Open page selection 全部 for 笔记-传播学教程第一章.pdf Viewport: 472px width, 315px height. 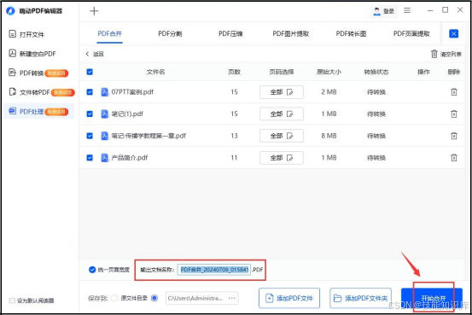tap(282, 136)
